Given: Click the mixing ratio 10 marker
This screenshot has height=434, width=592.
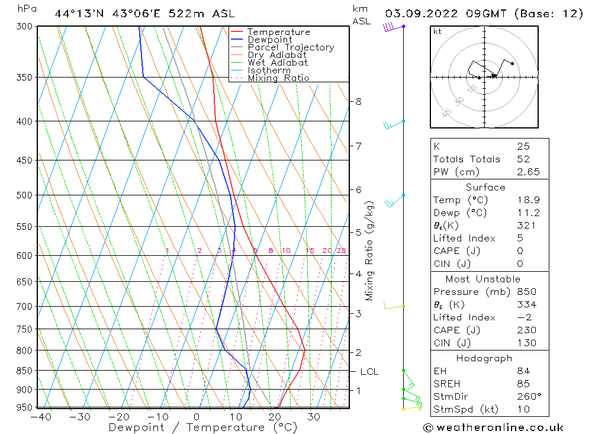Looking at the screenshot, I should tap(286, 250).
